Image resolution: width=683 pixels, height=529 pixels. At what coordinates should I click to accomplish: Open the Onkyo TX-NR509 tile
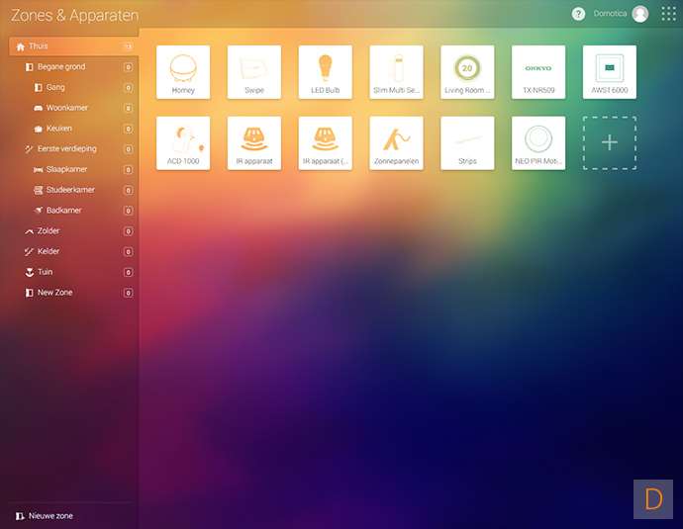538,72
